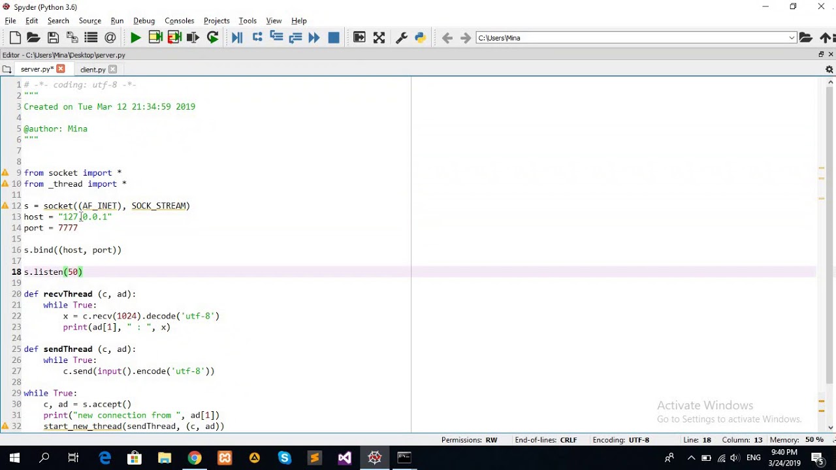Open file using folder toolbar icon
This screenshot has height=470, width=836.
tap(33, 38)
